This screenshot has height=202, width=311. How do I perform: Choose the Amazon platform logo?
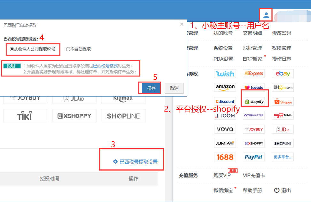point(225,88)
